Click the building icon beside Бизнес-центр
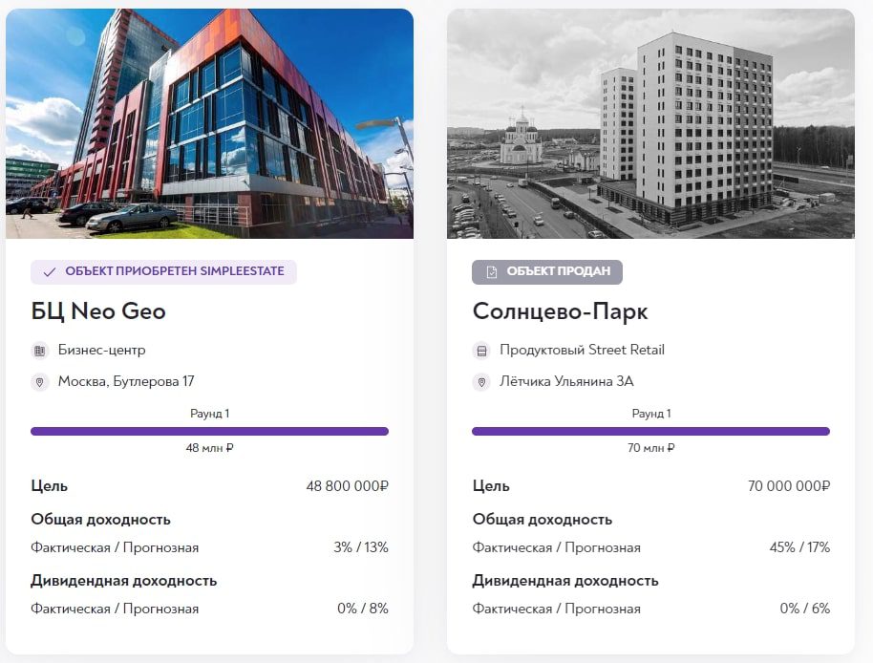This screenshot has width=873, height=663. click(39, 351)
